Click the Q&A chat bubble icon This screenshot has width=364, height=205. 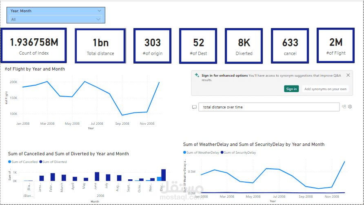tap(194, 107)
